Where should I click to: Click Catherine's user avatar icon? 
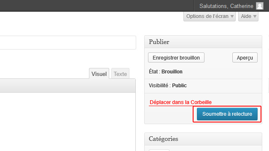[x=260, y=6]
